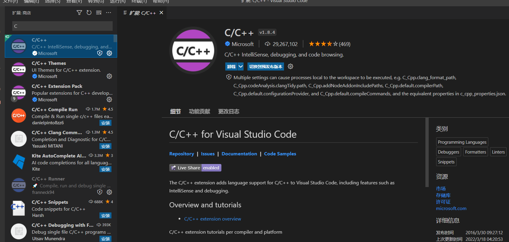Select C/C++ Clang Command Adapter icon
This screenshot has width=509, height=242.
(x=19, y=139)
